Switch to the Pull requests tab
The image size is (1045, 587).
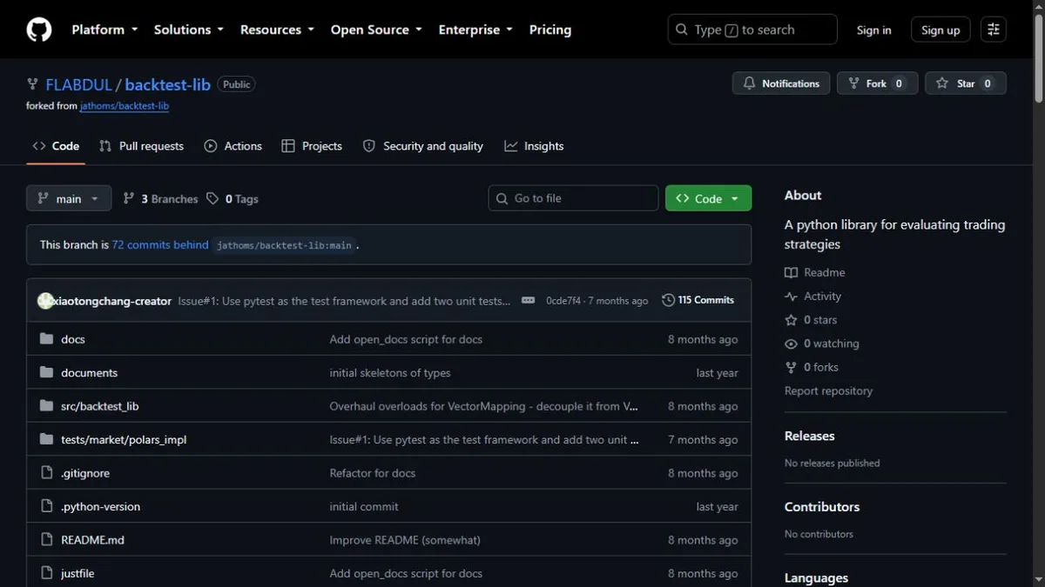click(x=141, y=146)
